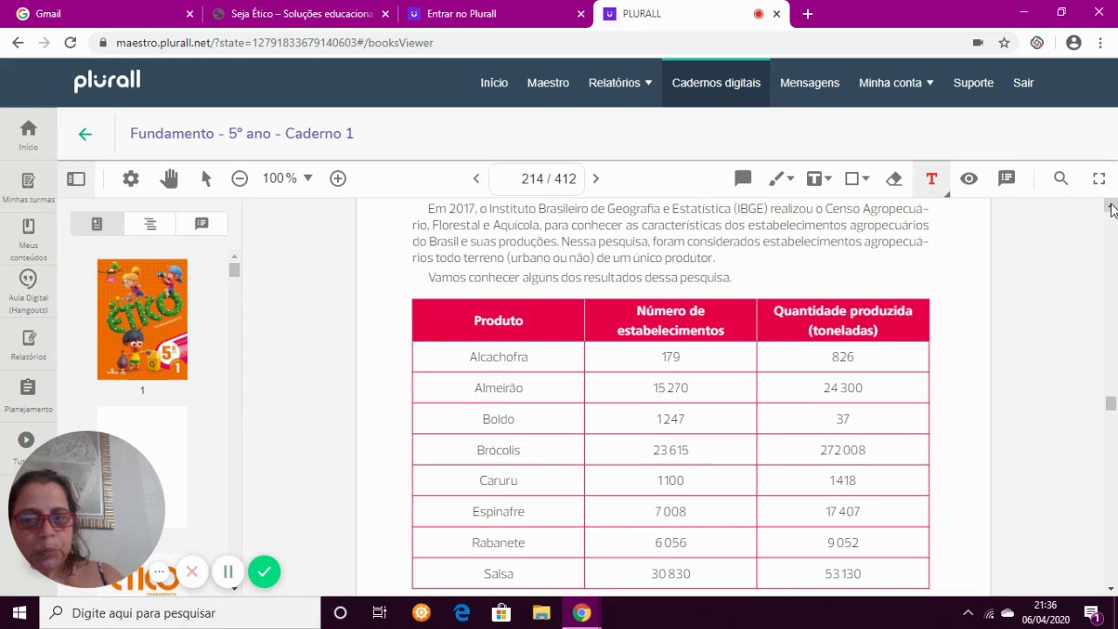
Task: Select the arrow pointer tool
Action: pos(206,178)
